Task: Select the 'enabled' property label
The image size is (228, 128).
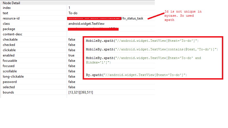Action: click(9, 55)
